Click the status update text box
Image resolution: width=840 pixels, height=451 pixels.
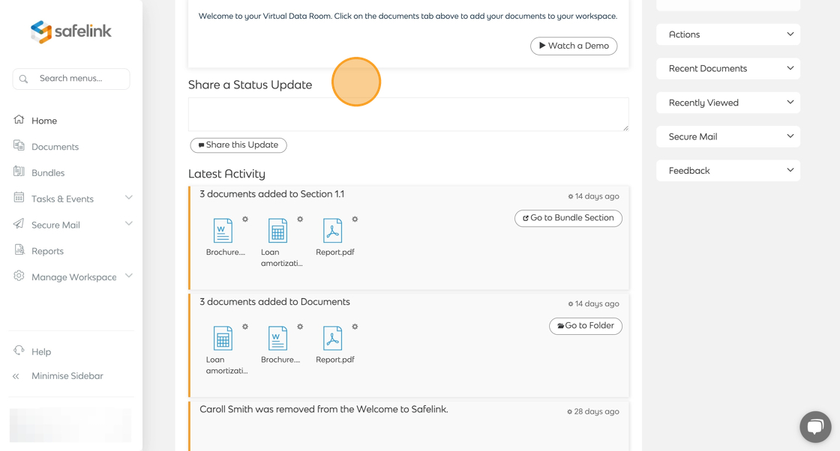tap(408, 115)
